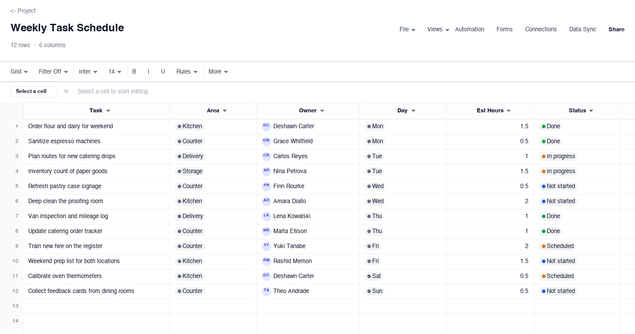The height and width of the screenshot is (334, 635).
Task: Open the Filter Off dropdown
Action: click(x=53, y=71)
